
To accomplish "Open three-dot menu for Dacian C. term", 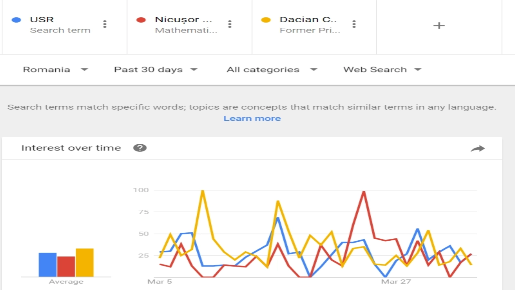I will [354, 24].
